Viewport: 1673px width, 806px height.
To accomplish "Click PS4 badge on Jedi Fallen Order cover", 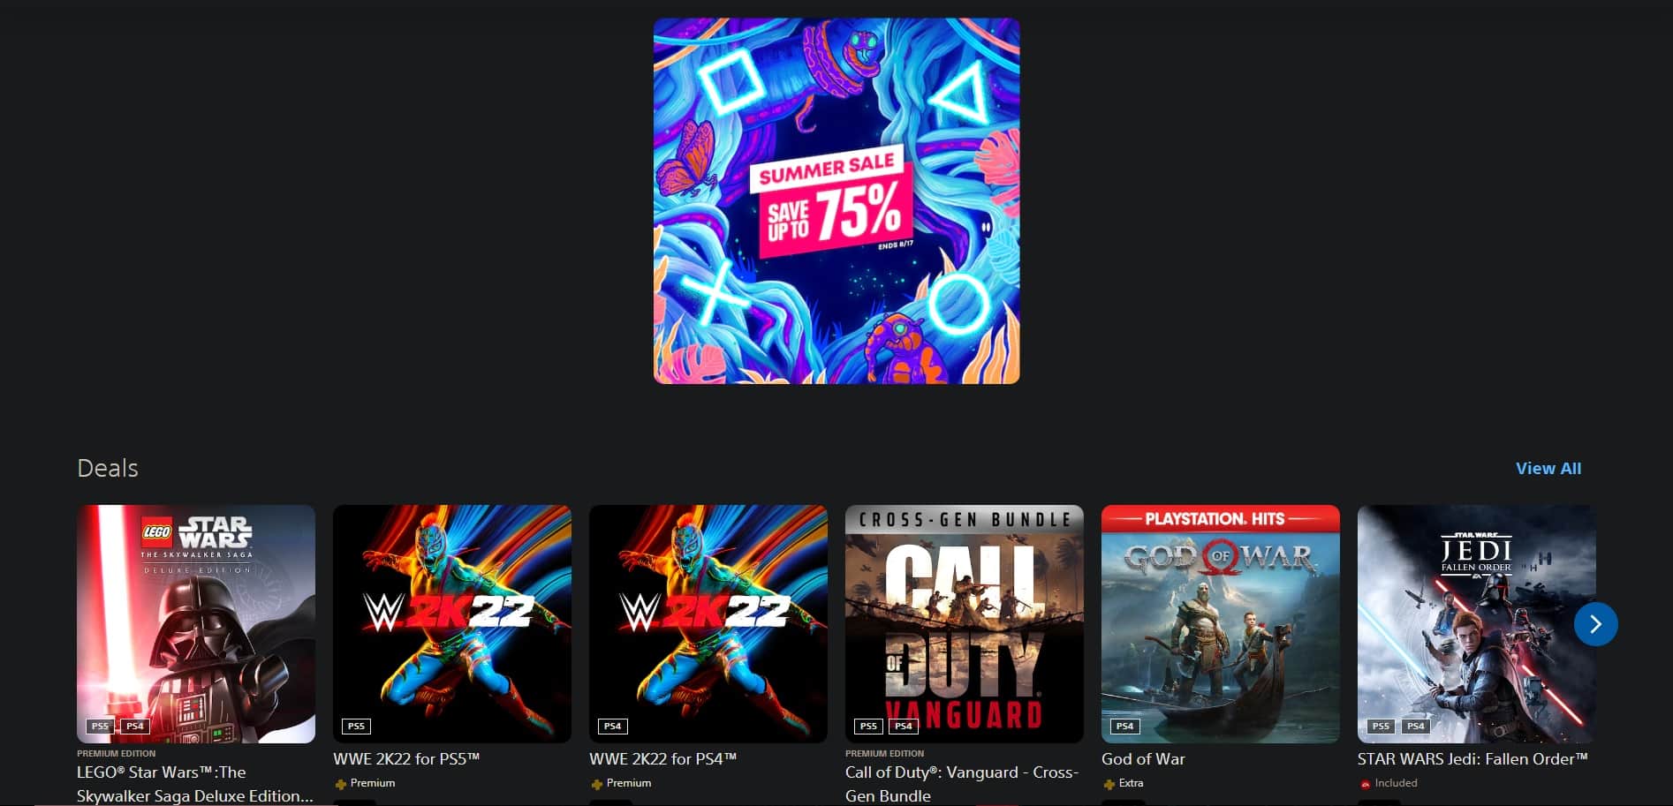I will pos(1415,727).
